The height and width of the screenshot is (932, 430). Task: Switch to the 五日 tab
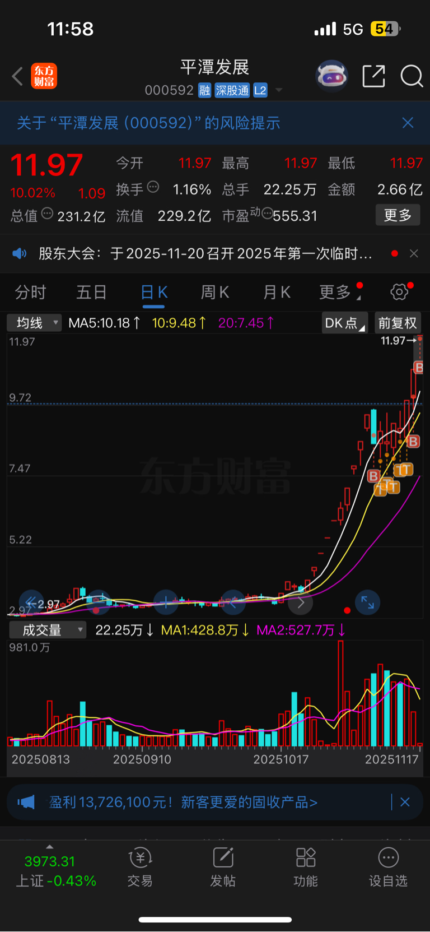91,292
